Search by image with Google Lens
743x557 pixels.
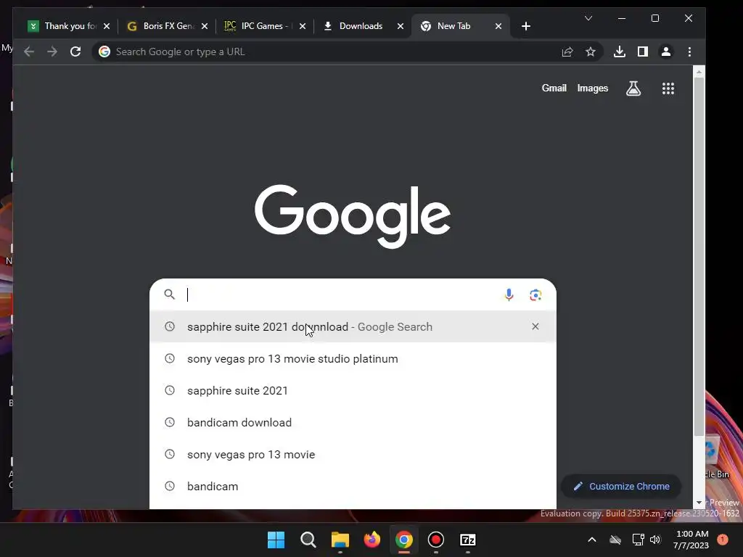pos(535,294)
